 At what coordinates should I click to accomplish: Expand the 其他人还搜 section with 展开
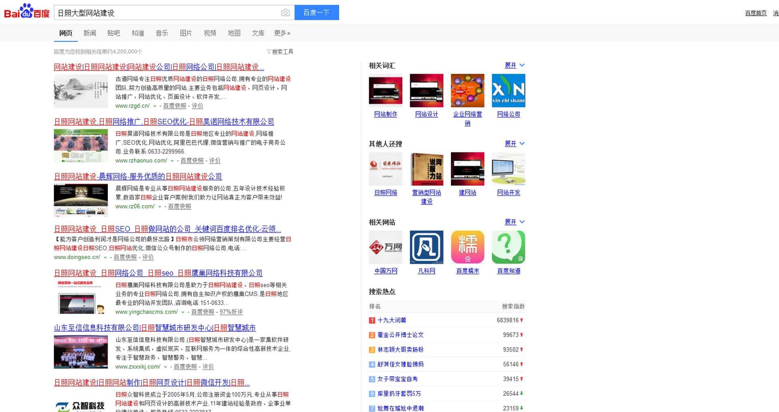[514, 144]
